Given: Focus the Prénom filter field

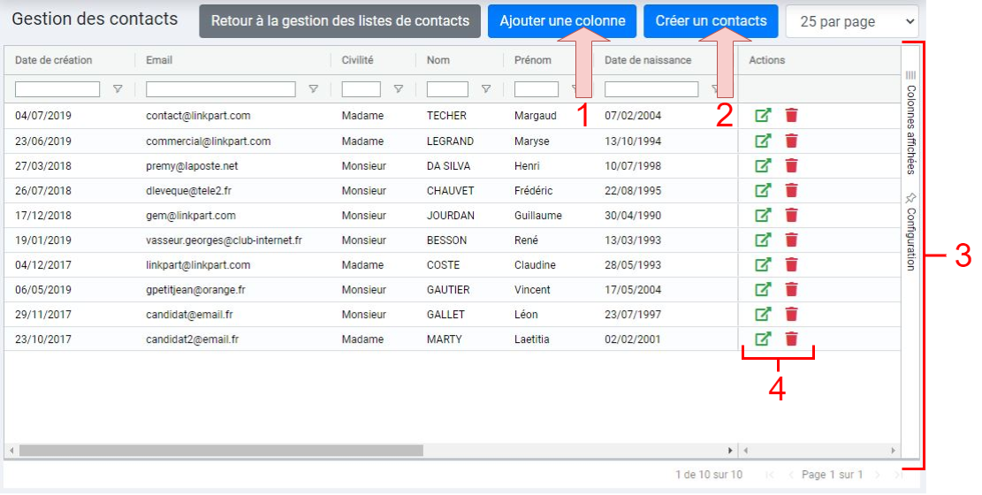Looking at the screenshot, I should point(537,89).
